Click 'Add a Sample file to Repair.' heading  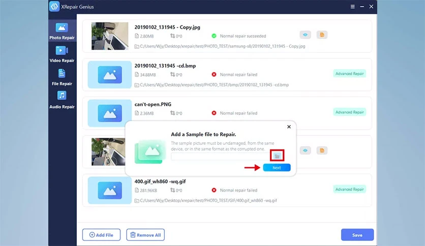(203, 134)
